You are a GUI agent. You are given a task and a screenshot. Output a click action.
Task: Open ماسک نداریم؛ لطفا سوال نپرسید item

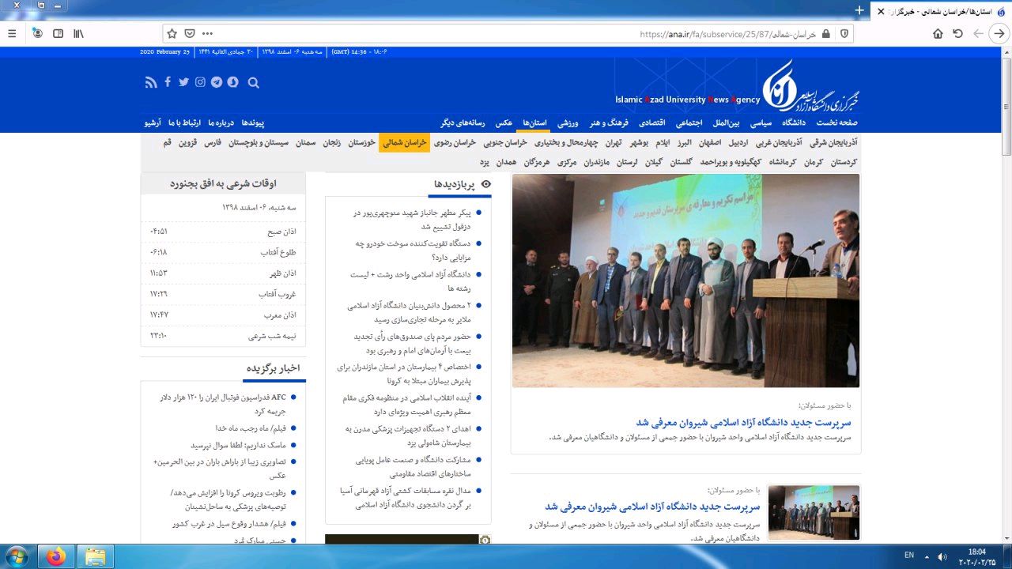(x=237, y=446)
